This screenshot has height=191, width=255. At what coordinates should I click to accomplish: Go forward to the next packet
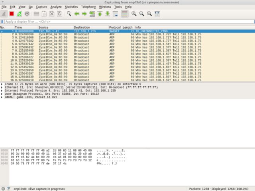tap(84, 14)
